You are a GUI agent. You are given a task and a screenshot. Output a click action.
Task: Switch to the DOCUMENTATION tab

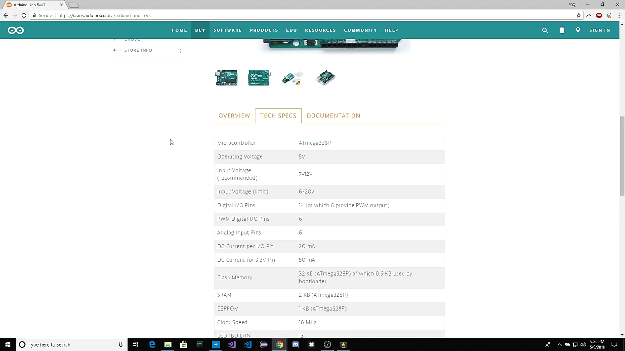tap(333, 116)
